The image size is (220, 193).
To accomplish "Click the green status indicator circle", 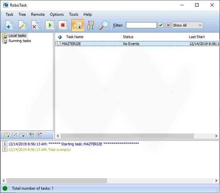I will 5,188.
